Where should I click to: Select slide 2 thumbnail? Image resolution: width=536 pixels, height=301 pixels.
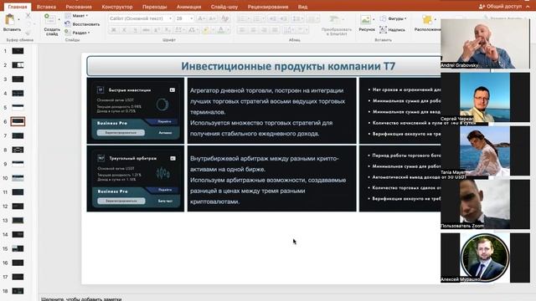18,65
